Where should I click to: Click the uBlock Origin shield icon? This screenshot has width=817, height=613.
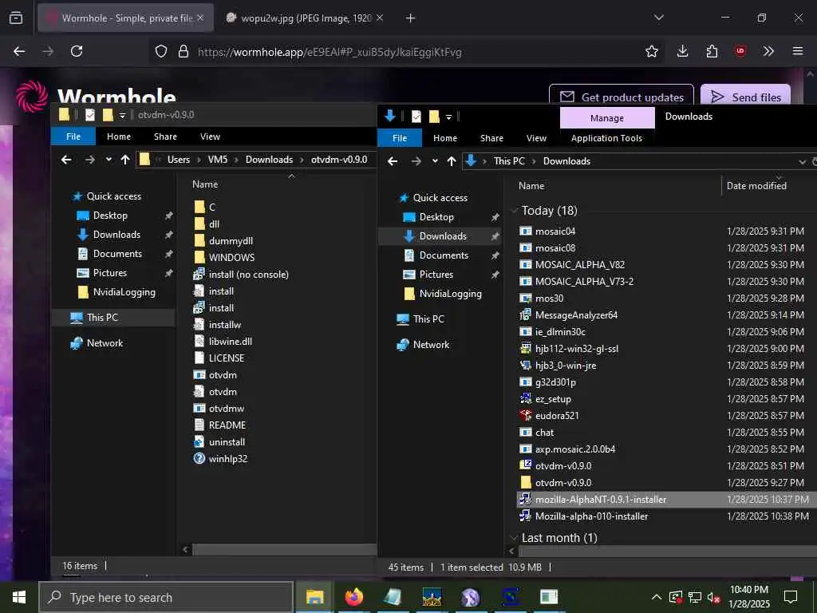point(740,51)
